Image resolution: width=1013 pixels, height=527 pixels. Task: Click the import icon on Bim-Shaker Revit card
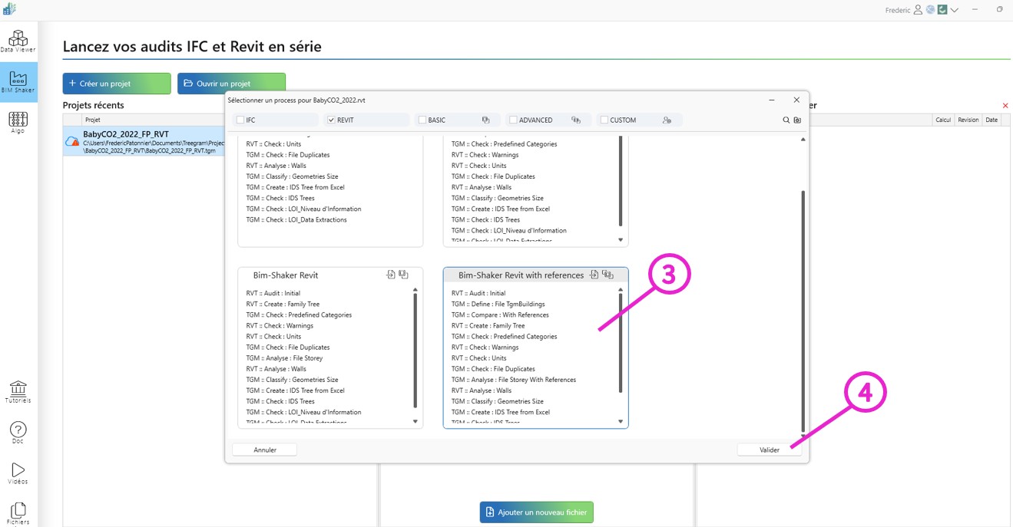click(x=390, y=275)
